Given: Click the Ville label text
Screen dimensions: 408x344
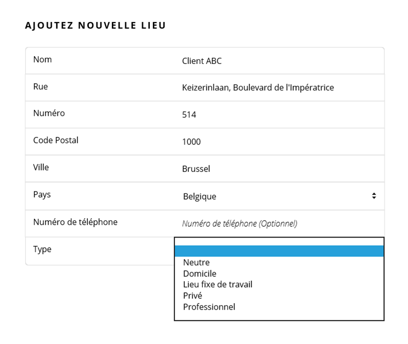Looking at the screenshot, I should pyautogui.click(x=41, y=167).
